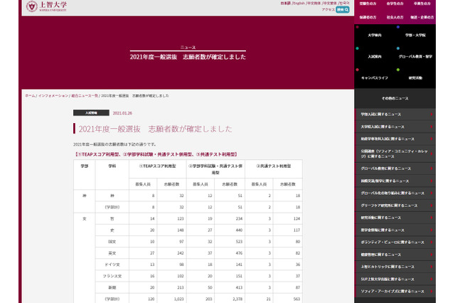The height and width of the screenshot is (303, 455).
Task: Open 卒業生の方 audience page
Action: pyautogui.click(x=422, y=4)
